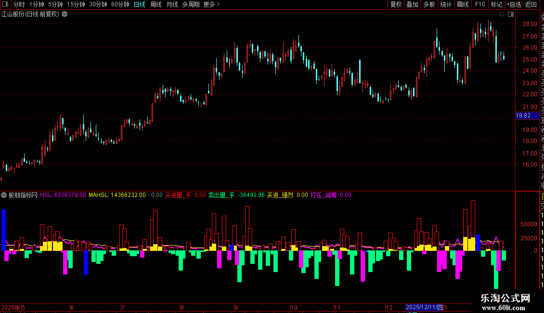
Task: Click month 10 on the time axis
Action: point(294,307)
